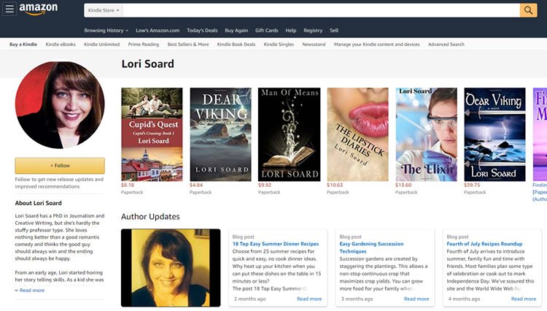Viewport: 547px width, 311px height.
Task: Open the Cupid's Quest book cover
Action: tap(152, 134)
